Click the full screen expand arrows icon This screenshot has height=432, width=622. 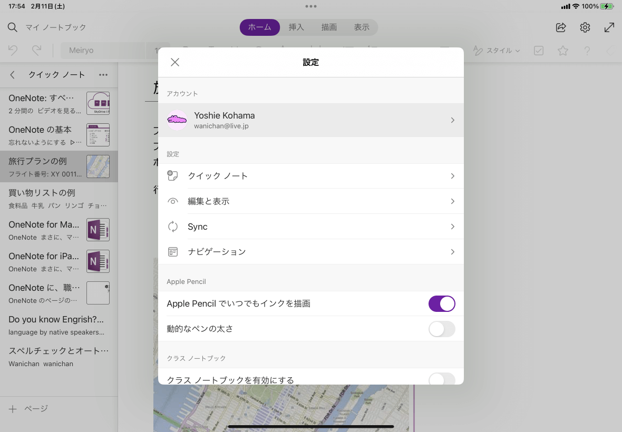click(609, 27)
